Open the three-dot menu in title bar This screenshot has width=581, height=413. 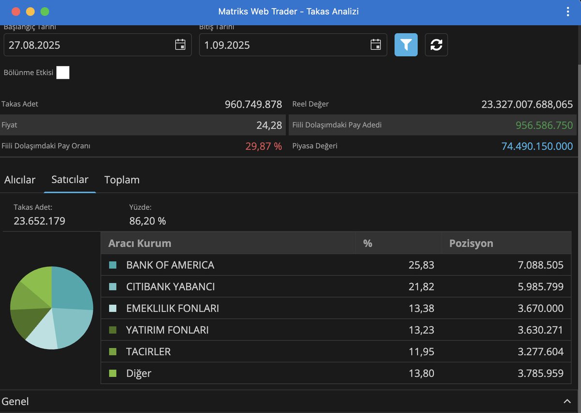(x=568, y=12)
